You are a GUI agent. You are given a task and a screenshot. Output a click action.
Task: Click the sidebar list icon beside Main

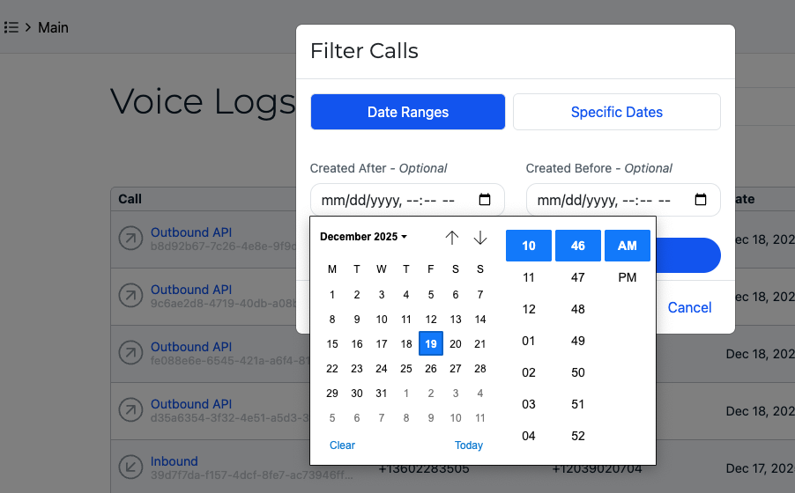coord(11,27)
